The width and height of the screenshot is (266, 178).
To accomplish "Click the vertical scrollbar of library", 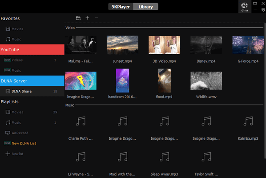I will click(265, 91).
